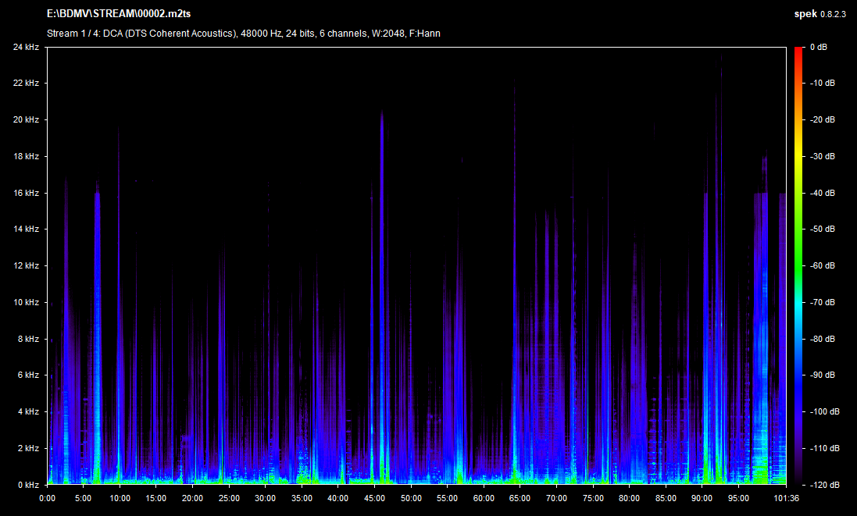The width and height of the screenshot is (857, 516).
Task: Select the 65:00 time axis marker
Action: [x=520, y=498]
